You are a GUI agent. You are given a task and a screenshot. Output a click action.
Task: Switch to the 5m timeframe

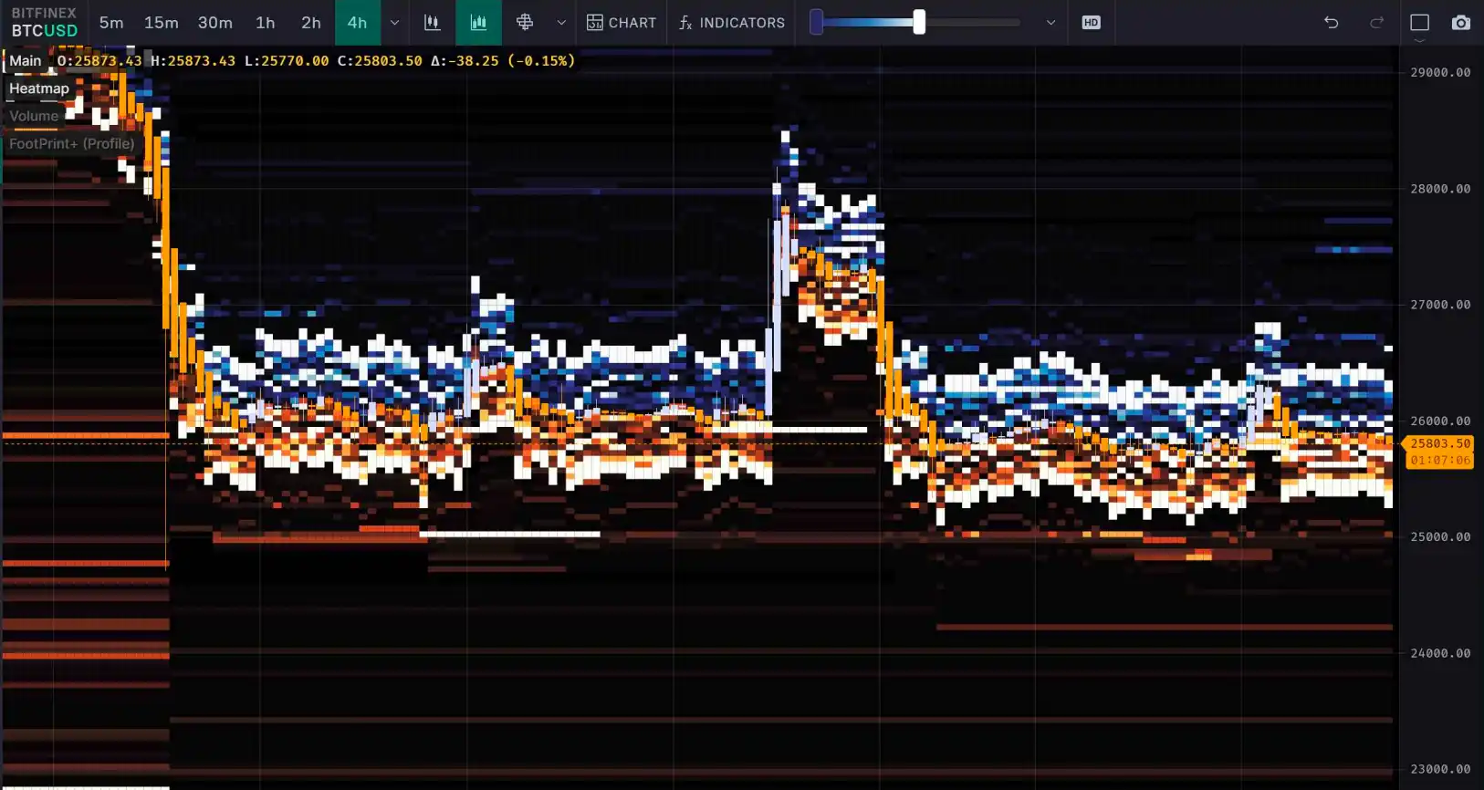(x=111, y=23)
